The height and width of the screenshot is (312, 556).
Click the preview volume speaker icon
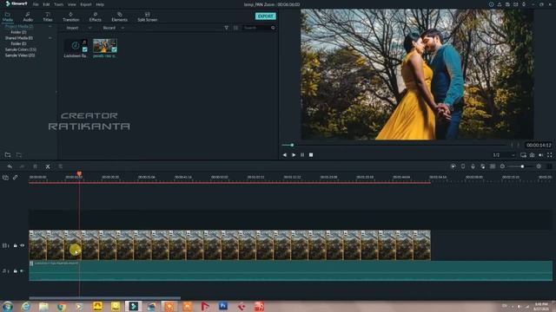[540, 155]
